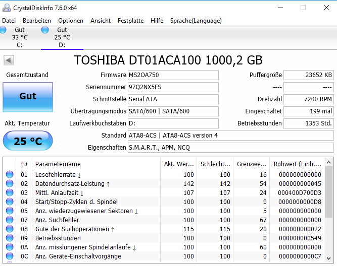Click raw value 0000000000D8
This screenshot has width=337, height=266.
[x=300, y=202]
